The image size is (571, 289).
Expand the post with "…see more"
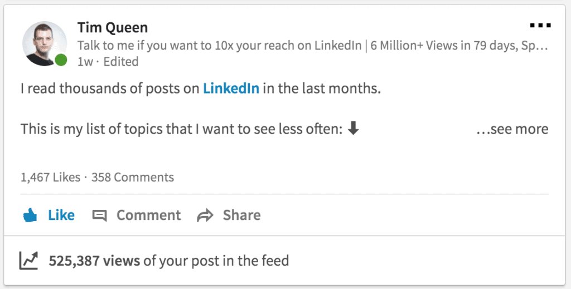pos(512,129)
